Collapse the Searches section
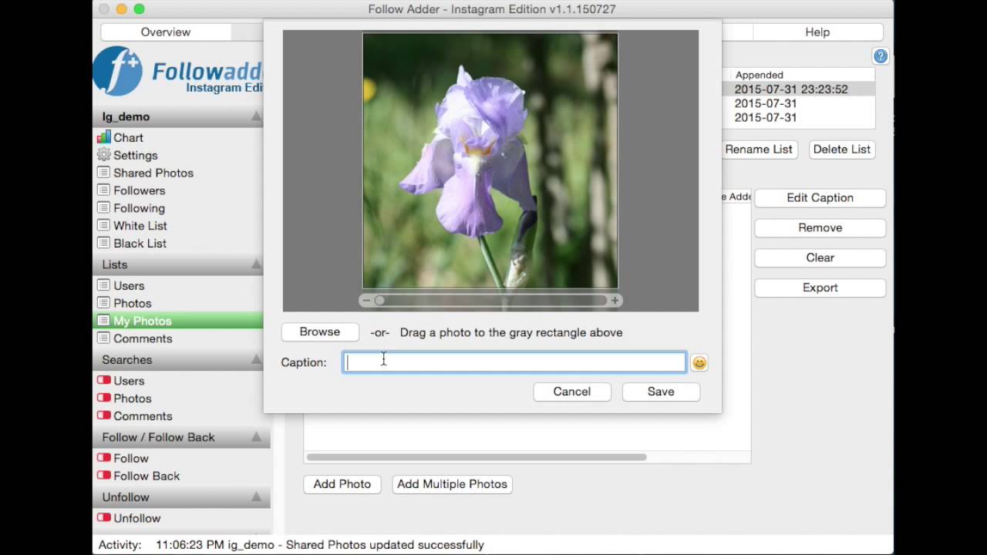The image size is (987, 555). [x=256, y=360]
